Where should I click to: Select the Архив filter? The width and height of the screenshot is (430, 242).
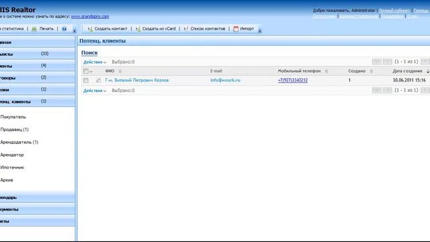pos(7,180)
